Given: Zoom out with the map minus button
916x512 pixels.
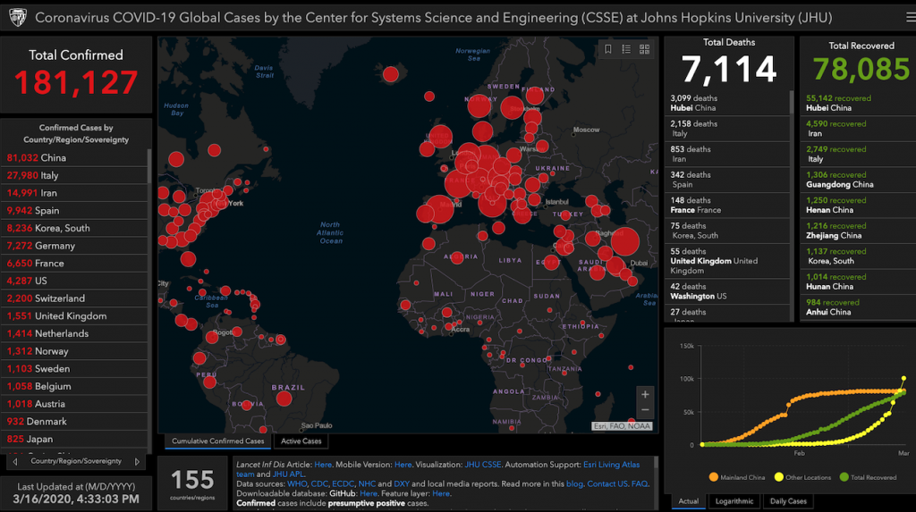Looking at the screenshot, I should click(x=645, y=410).
